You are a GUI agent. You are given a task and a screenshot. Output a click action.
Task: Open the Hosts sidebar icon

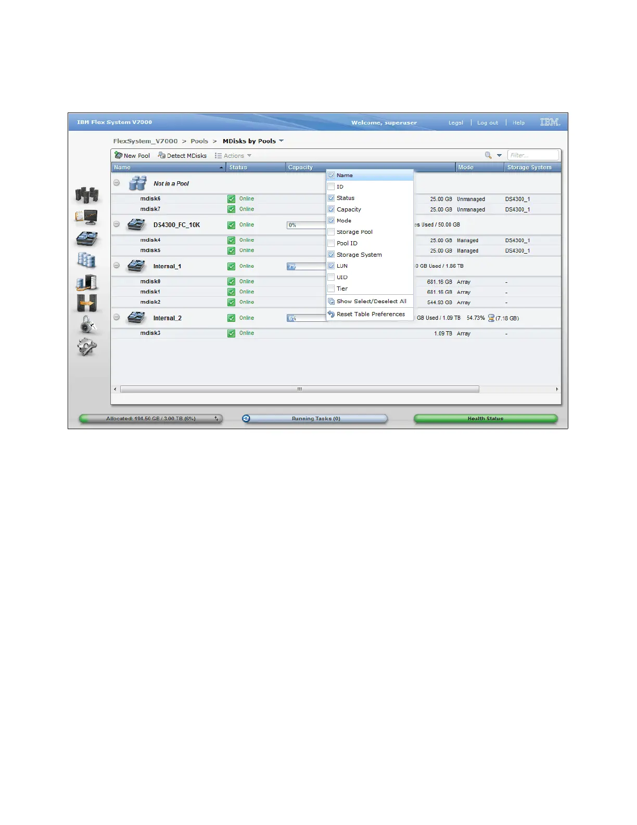click(x=87, y=282)
